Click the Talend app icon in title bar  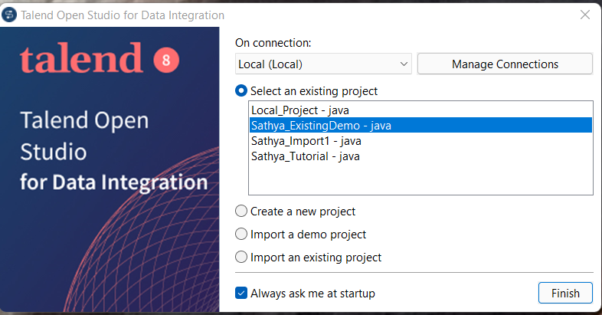click(11, 15)
